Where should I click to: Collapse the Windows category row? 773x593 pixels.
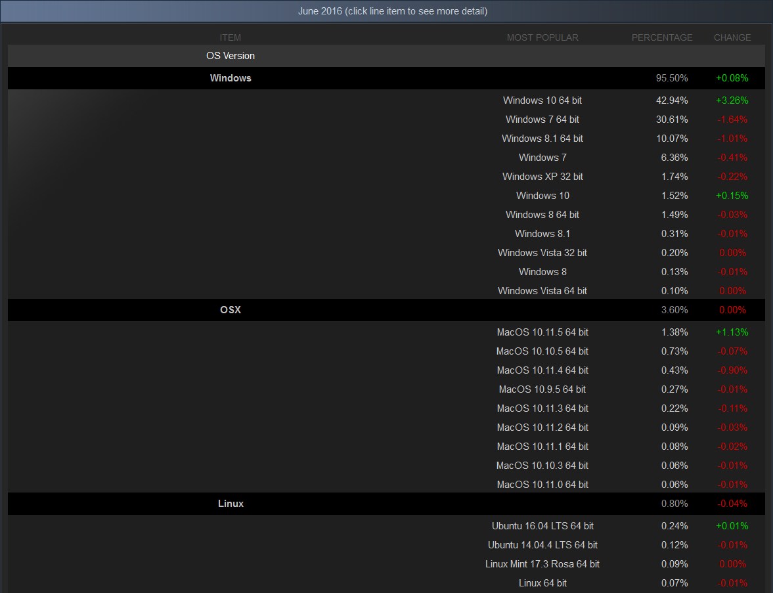[386, 78]
